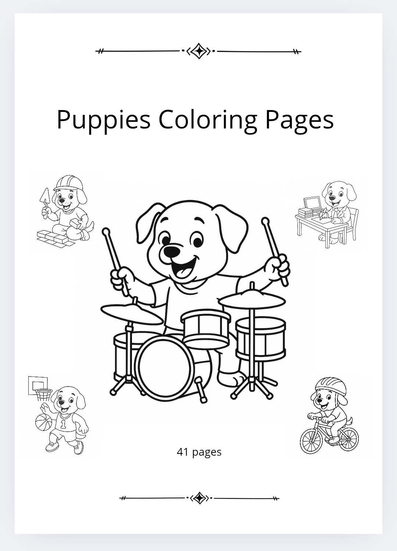Click the bottom diamond ornament divider
397x551 pixels.
tap(199, 498)
